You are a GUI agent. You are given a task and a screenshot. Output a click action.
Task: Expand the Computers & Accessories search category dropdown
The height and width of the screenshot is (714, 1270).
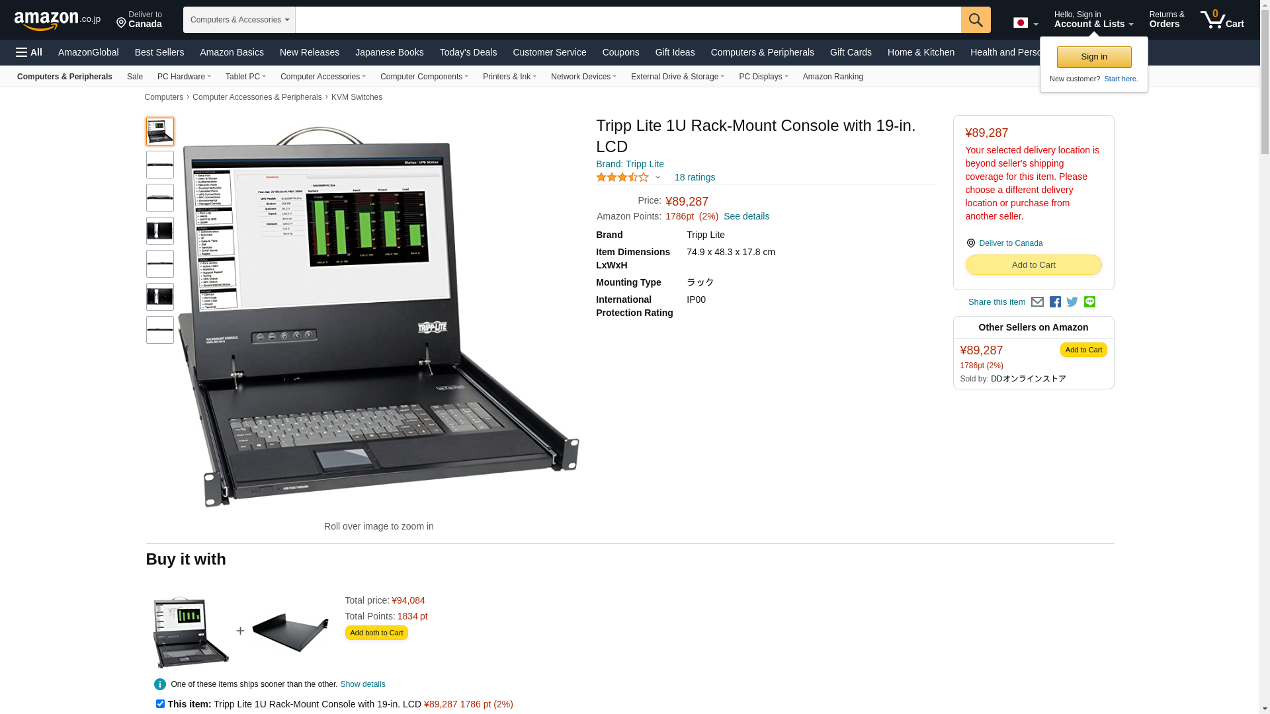click(x=239, y=20)
